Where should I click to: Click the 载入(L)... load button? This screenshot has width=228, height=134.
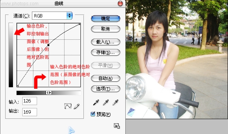click(x=106, y=42)
